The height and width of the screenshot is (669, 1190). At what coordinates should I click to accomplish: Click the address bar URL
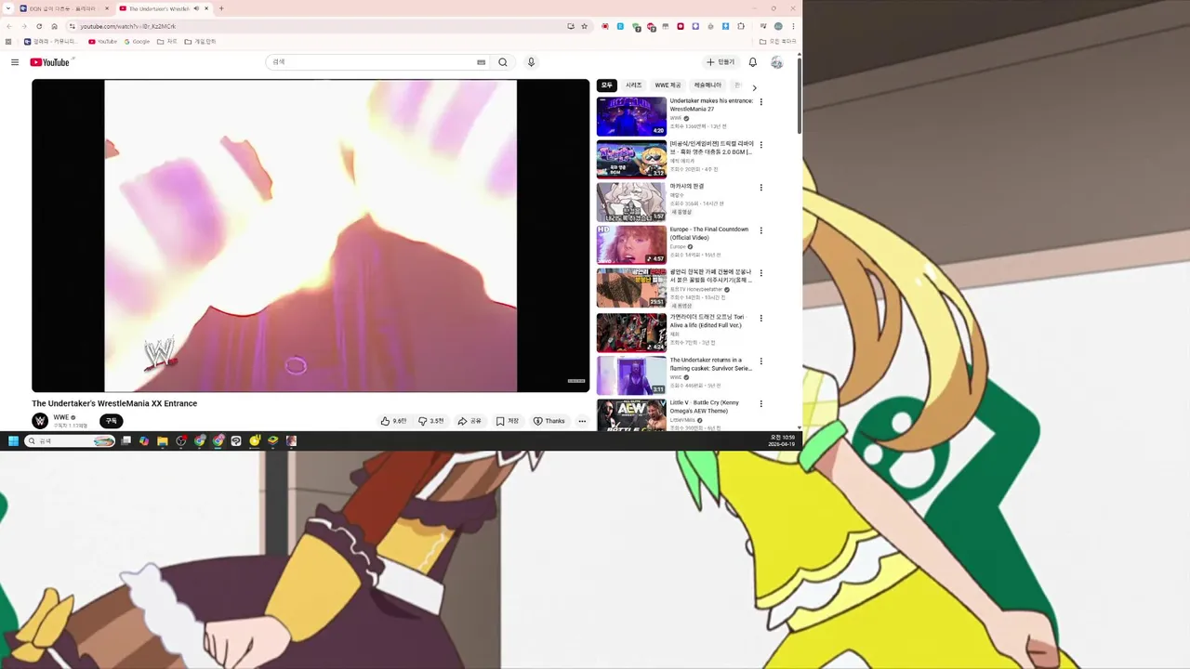point(127,26)
